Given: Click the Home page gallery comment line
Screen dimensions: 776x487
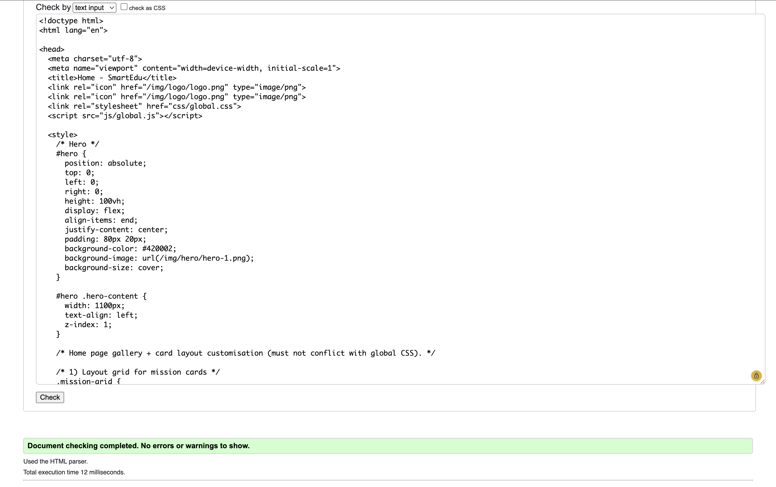Looking at the screenshot, I should coord(245,353).
